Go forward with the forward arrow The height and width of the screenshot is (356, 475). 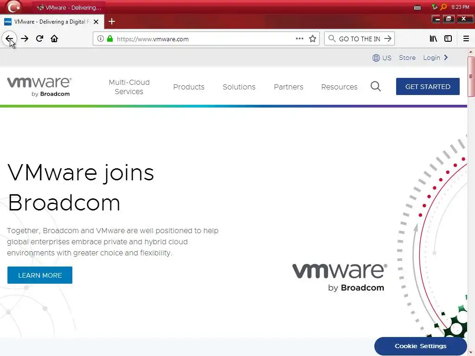click(x=25, y=39)
